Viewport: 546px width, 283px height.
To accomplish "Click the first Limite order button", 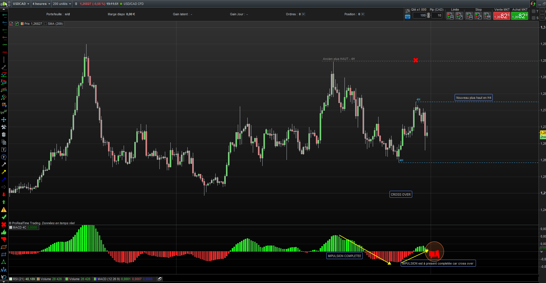I will click(450, 16).
